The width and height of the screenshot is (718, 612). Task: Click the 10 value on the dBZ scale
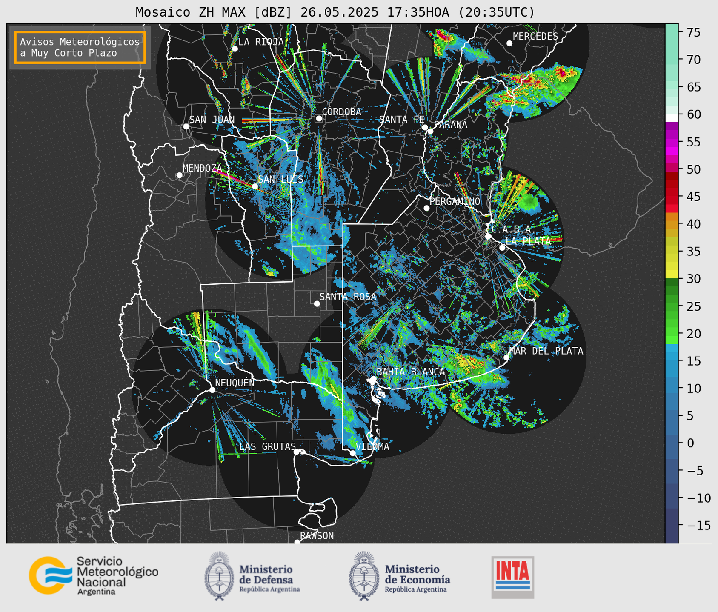coord(695,388)
